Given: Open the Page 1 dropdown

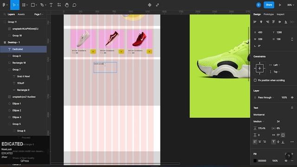Looking at the screenshot, I should point(39,14).
